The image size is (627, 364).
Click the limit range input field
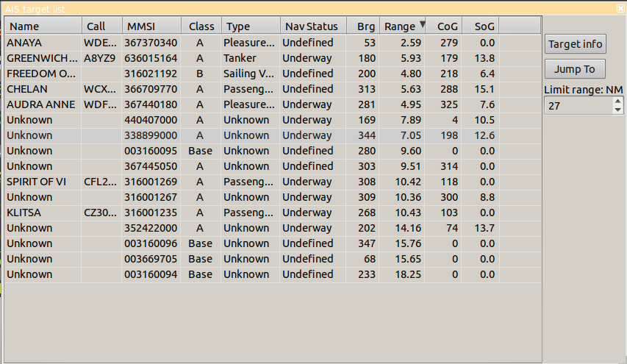pos(578,106)
